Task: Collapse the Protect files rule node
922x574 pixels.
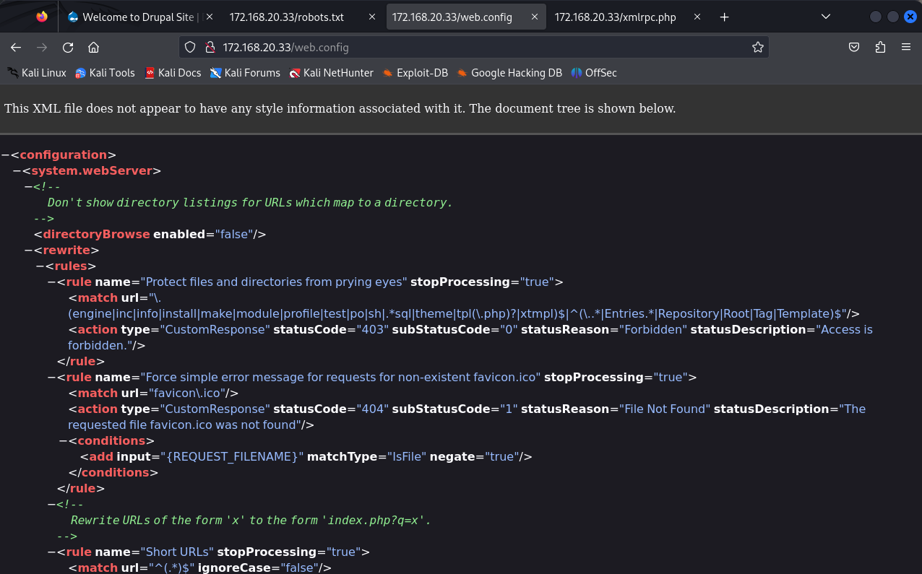Action: click(x=51, y=282)
